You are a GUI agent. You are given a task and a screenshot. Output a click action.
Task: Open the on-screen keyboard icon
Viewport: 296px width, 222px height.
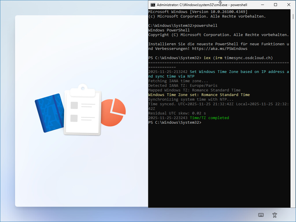(x=261, y=215)
